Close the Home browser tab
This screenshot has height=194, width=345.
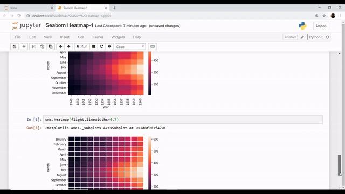click(x=52, y=8)
